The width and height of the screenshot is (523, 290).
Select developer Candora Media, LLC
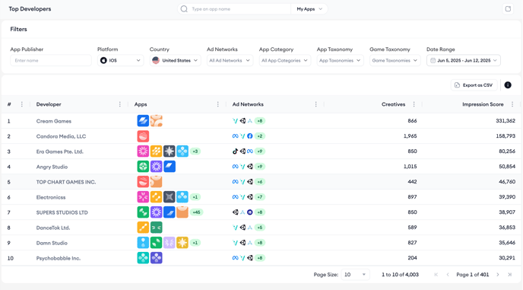click(61, 136)
